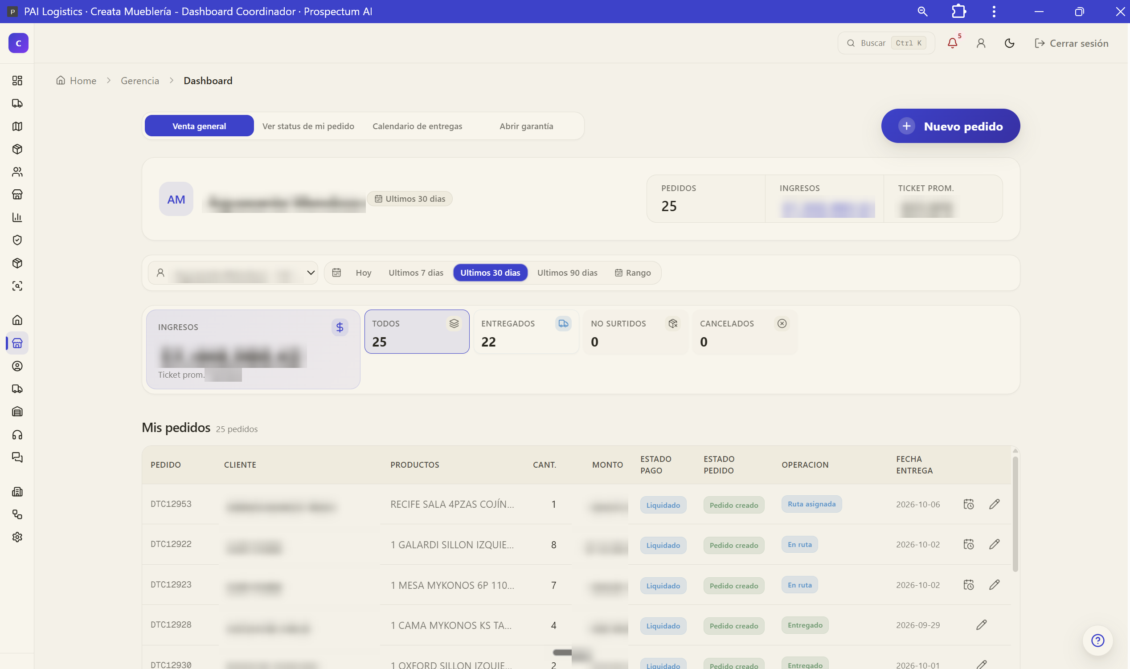Click the orders table vertical scrollbar
This screenshot has height=669, width=1130.
pyautogui.click(x=1015, y=514)
